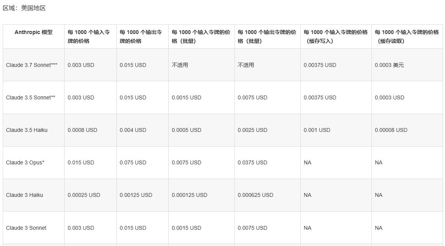Click the "0.0003 美元" cache read price
Viewport: 445px width, 246px height.
pyautogui.click(x=389, y=65)
